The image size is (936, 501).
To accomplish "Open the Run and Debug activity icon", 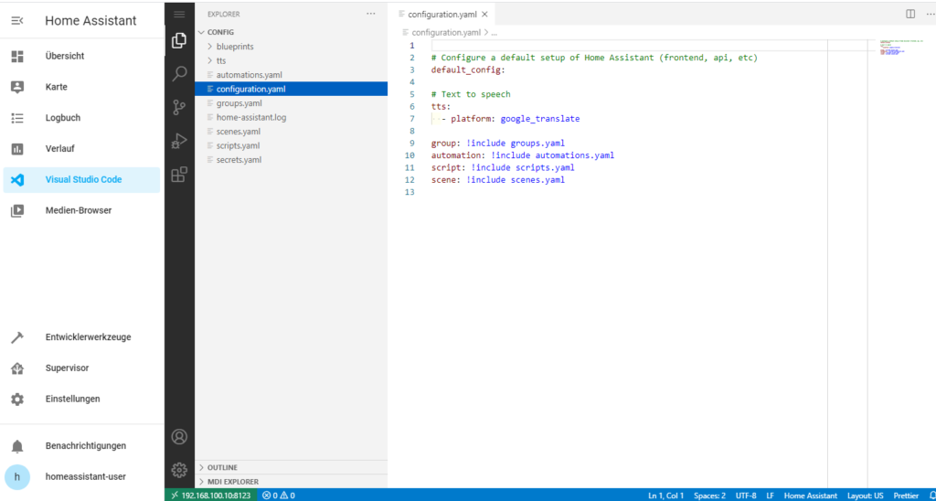I will (179, 142).
